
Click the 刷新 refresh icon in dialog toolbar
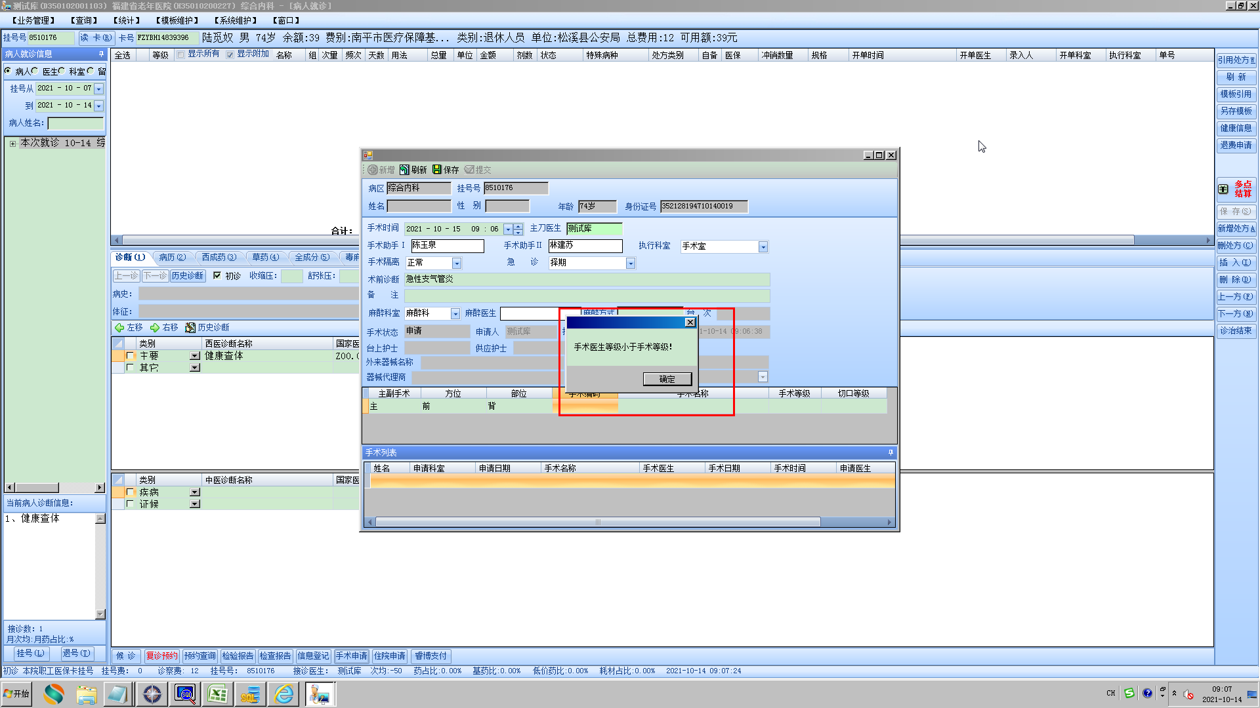[404, 170]
